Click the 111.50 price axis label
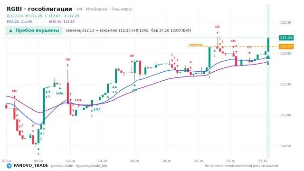Viewport: 304px width, 171px height. pos(285,85)
